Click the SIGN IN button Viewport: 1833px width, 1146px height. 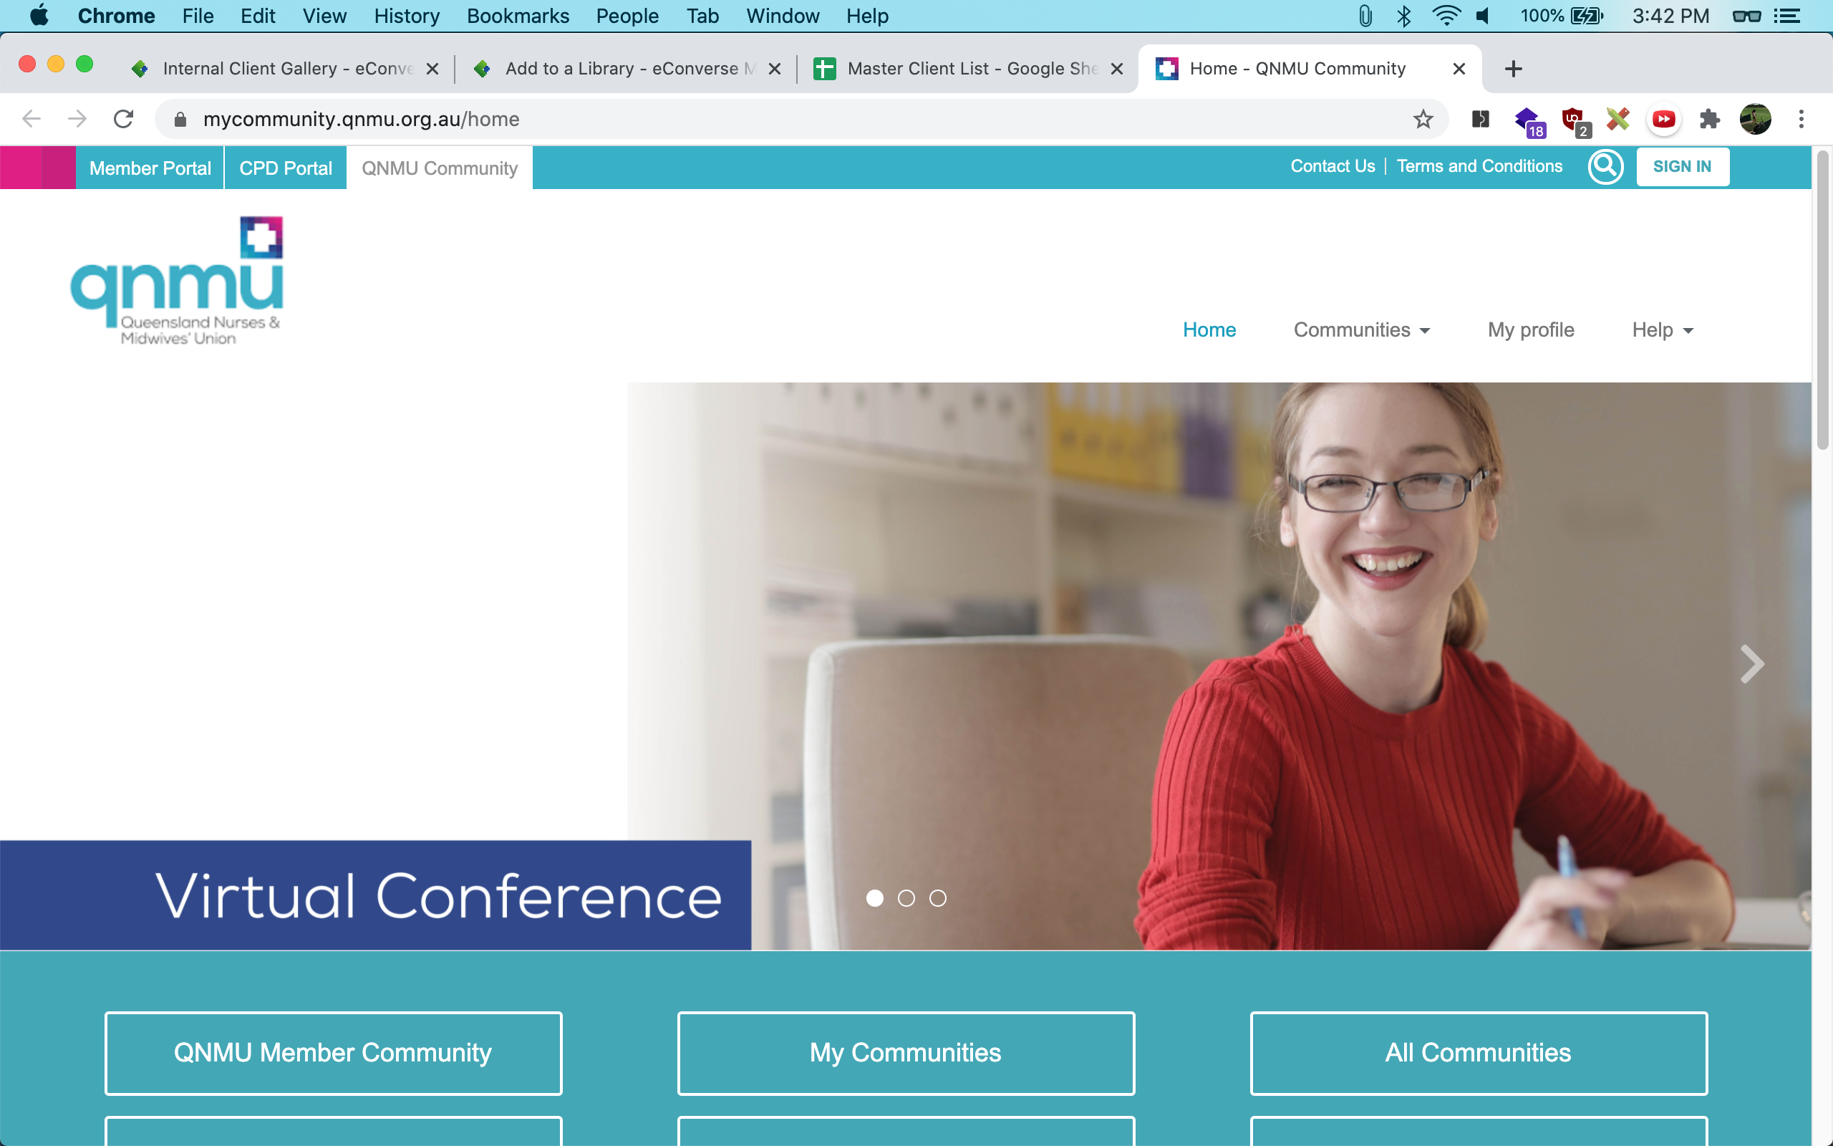(1681, 167)
